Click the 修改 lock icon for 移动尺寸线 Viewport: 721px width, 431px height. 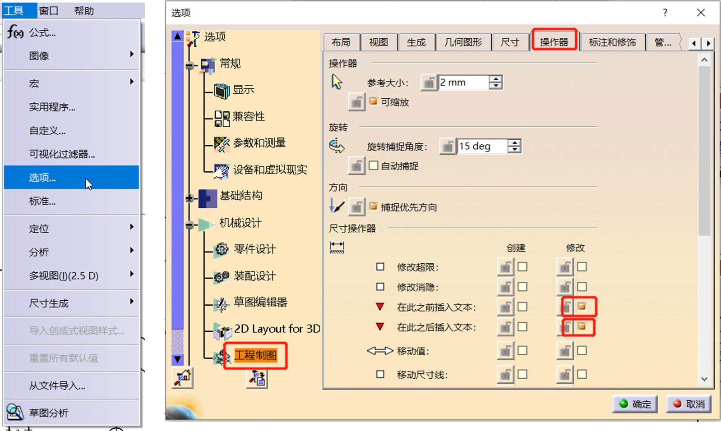tap(565, 374)
